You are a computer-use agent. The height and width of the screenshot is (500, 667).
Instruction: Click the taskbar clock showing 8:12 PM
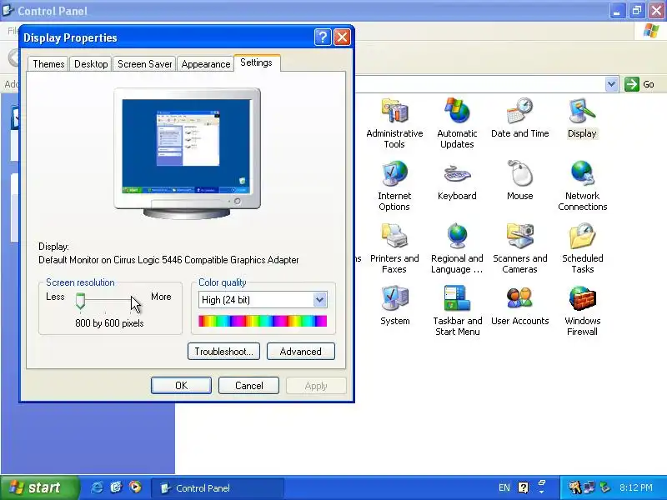636,487
